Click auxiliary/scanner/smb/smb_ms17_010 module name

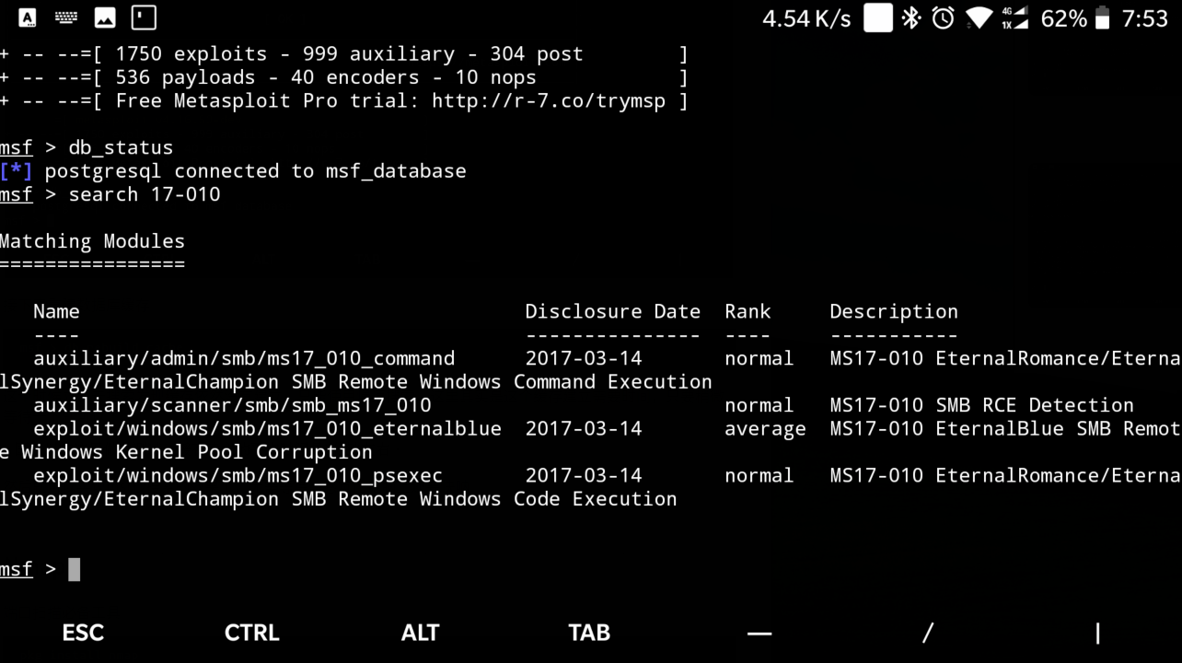232,405
